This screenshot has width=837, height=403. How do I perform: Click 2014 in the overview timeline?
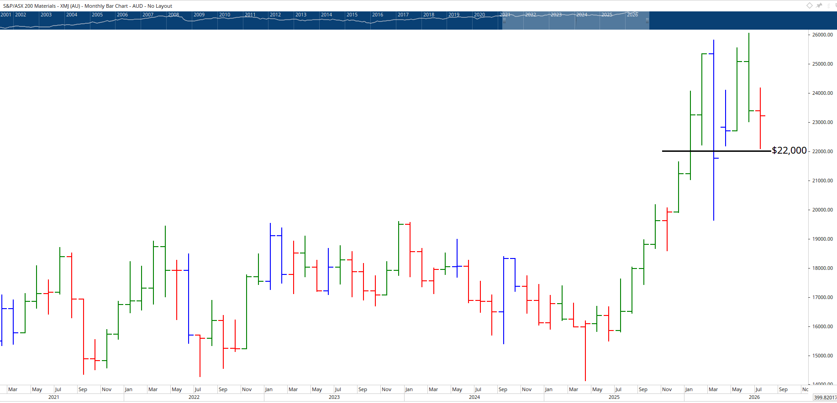(326, 15)
